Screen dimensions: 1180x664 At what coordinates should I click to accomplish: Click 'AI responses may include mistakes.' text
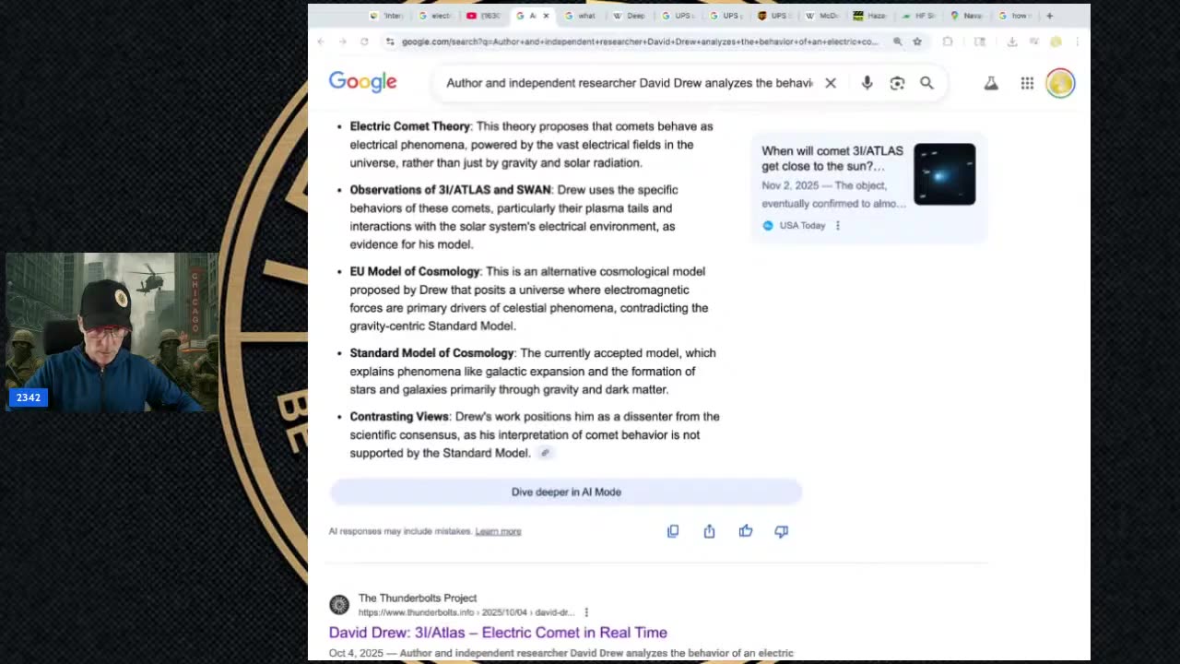click(x=400, y=531)
